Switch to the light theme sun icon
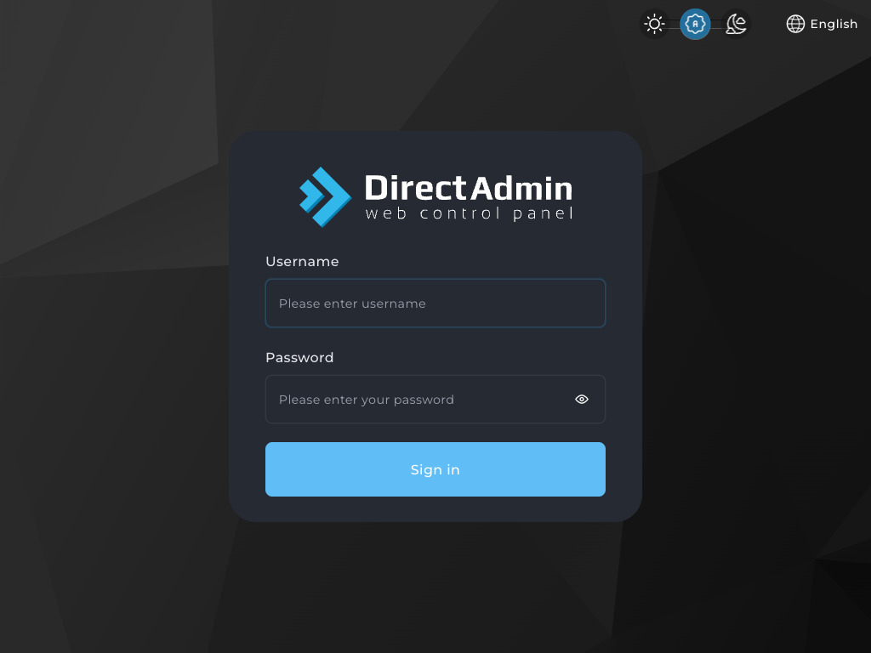The height and width of the screenshot is (653, 871). pos(654,24)
